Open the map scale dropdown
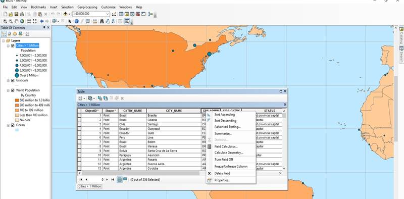The image size is (404, 199). pyautogui.click(x=108, y=14)
